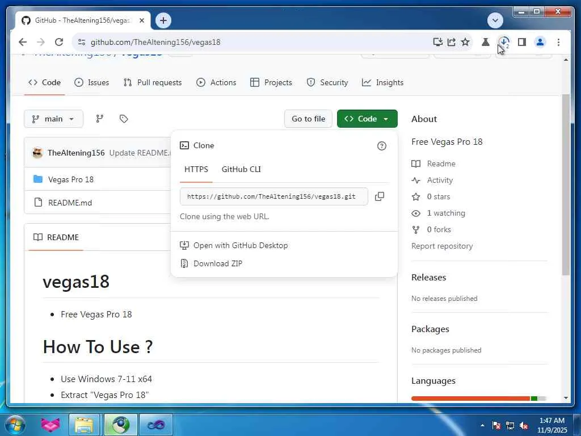The image size is (581, 436).
Task: Open the Windows Start button
Action: pyautogui.click(x=15, y=425)
